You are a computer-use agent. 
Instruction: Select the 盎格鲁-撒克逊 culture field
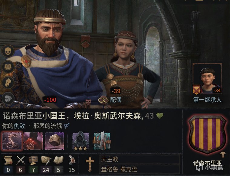pos(140,169)
